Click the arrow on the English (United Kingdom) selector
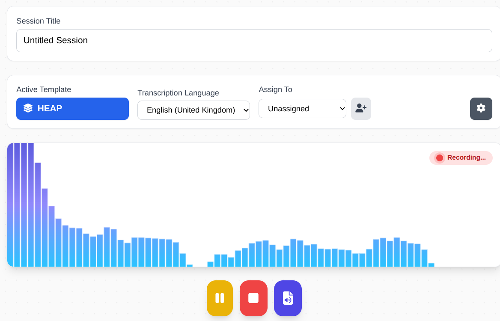This screenshot has height=321, width=500. [x=245, y=110]
